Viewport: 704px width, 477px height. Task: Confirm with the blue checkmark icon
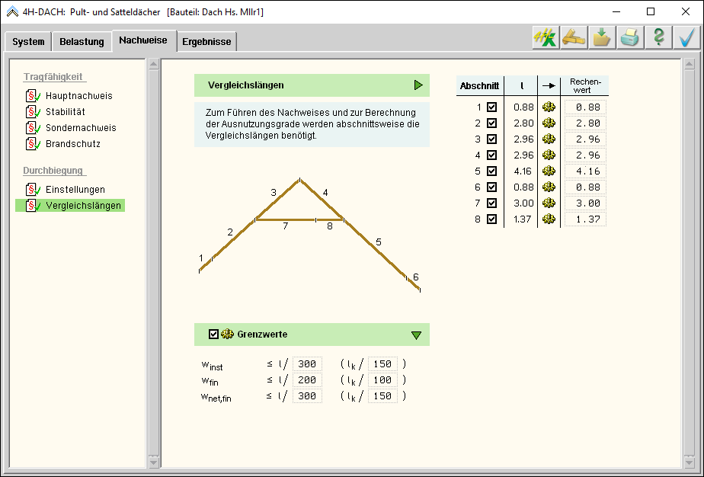[686, 38]
